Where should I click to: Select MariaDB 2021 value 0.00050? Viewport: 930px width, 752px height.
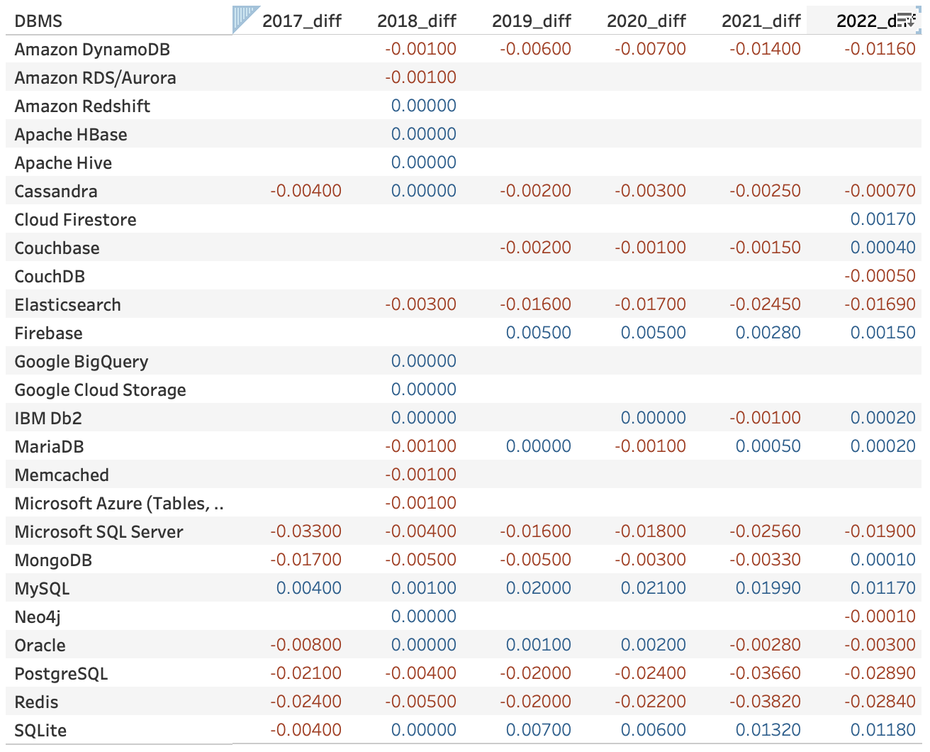(x=768, y=446)
